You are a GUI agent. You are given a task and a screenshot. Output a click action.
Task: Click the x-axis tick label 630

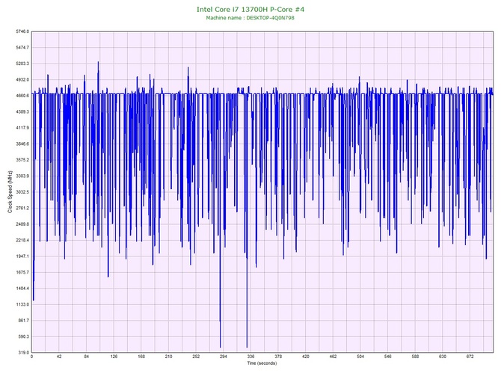coord(443,357)
